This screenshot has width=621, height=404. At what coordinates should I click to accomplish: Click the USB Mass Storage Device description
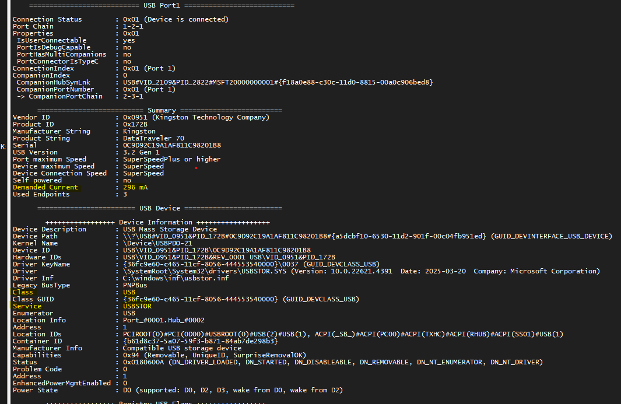(x=170, y=229)
